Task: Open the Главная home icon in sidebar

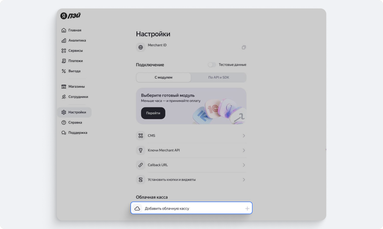Action: (x=64, y=30)
